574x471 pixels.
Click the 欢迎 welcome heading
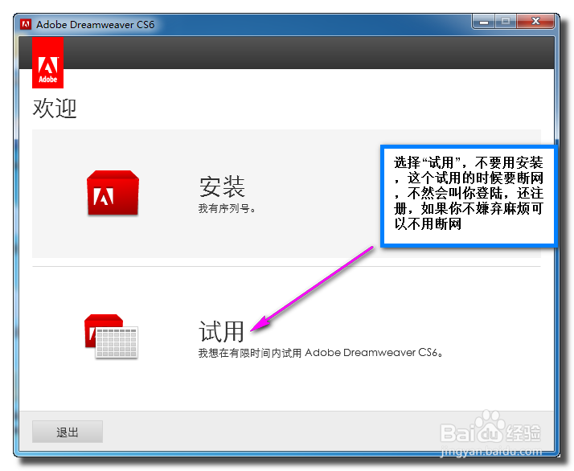pyautogui.click(x=55, y=109)
